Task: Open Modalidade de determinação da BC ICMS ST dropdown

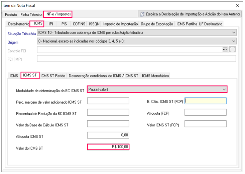Action: 224,89
